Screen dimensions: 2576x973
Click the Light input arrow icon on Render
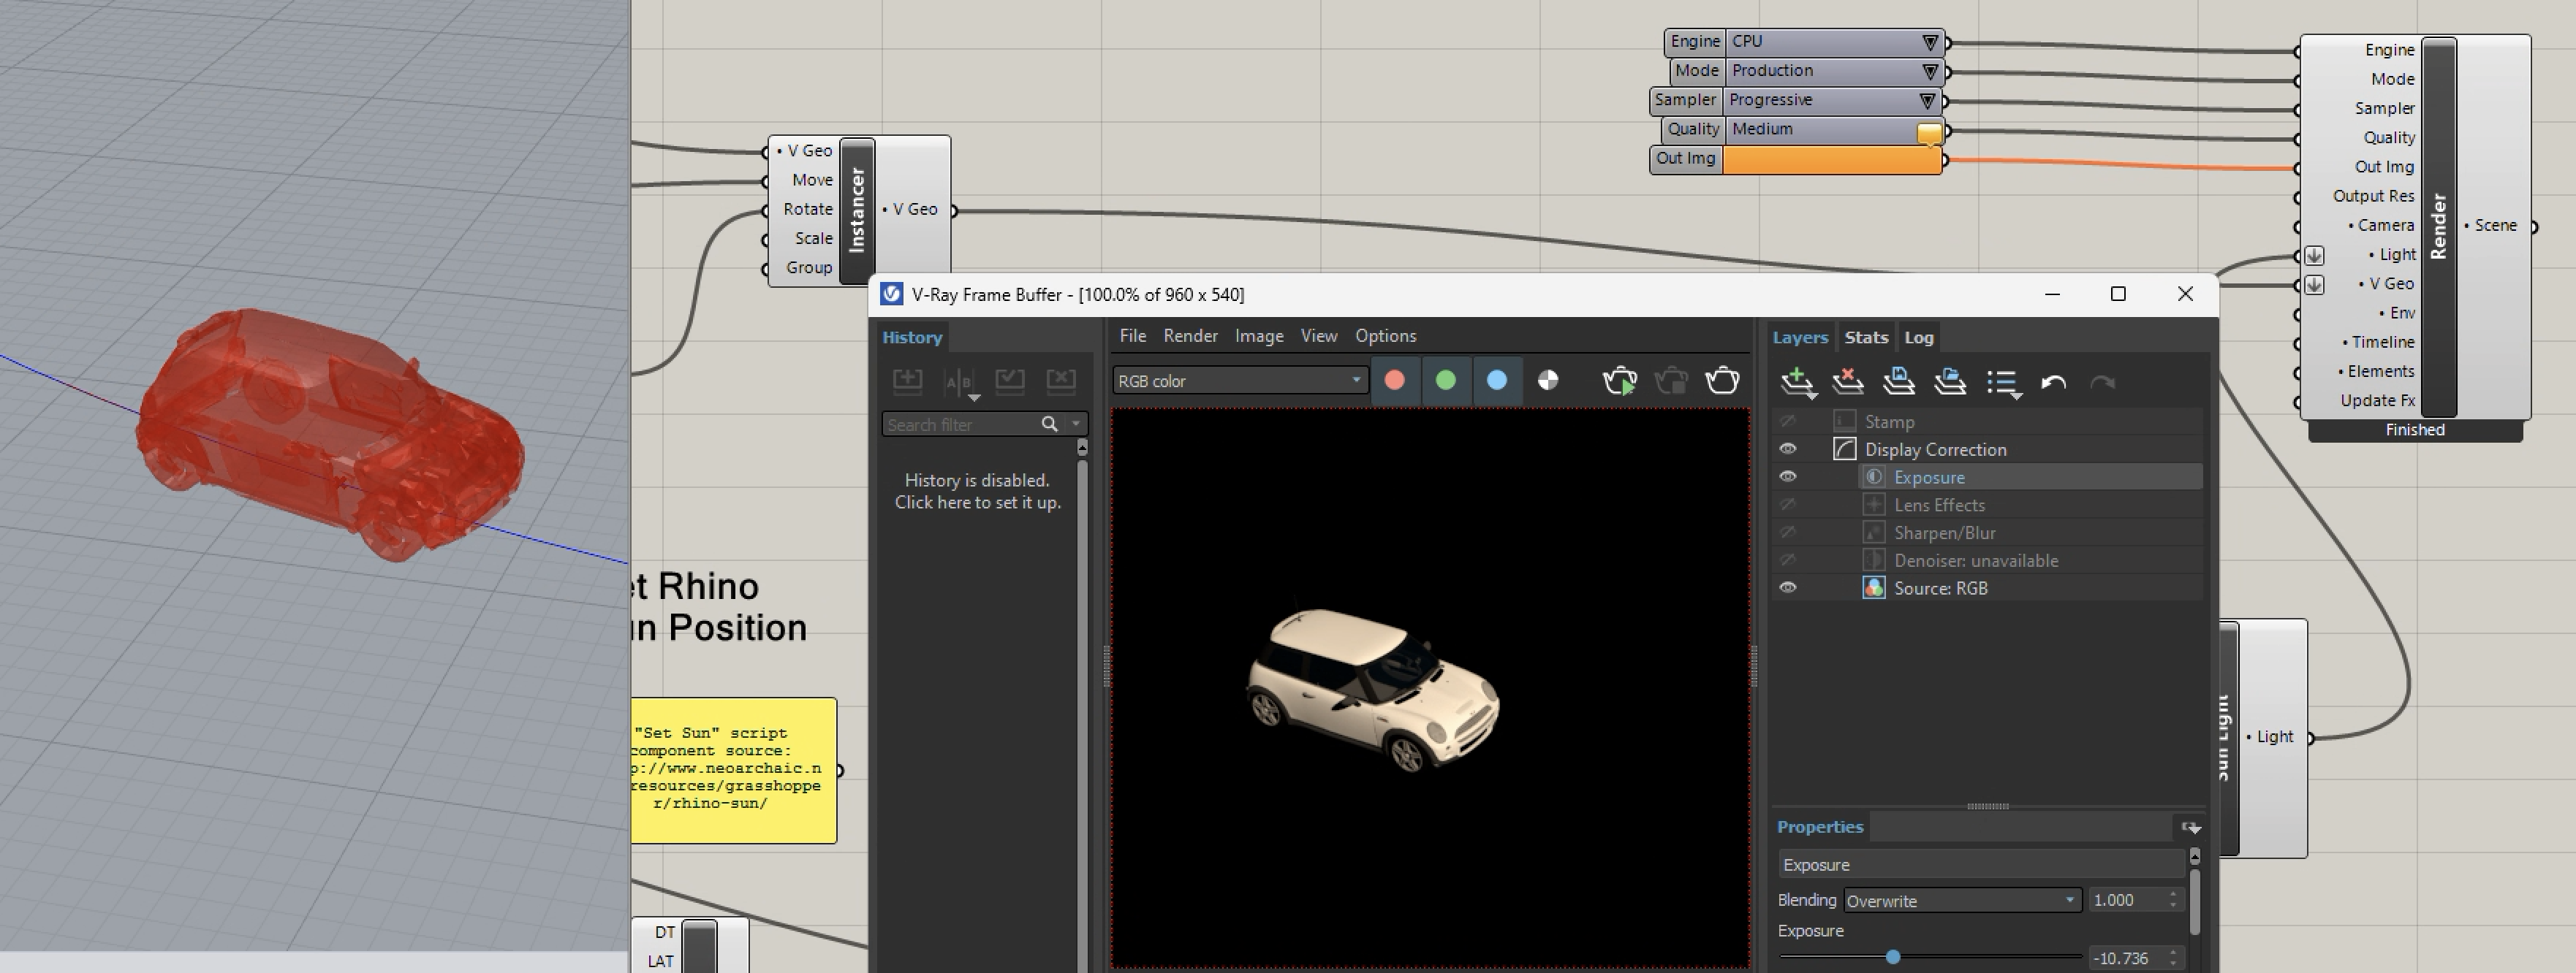[x=2314, y=256]
